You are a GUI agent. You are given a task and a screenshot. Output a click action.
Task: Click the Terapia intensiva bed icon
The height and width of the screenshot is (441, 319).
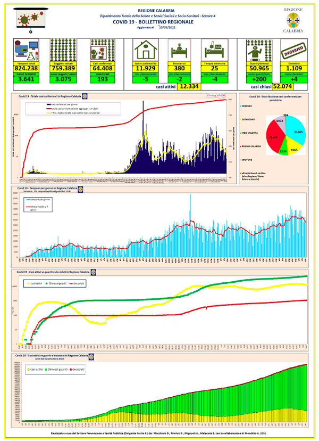(214, 50)
